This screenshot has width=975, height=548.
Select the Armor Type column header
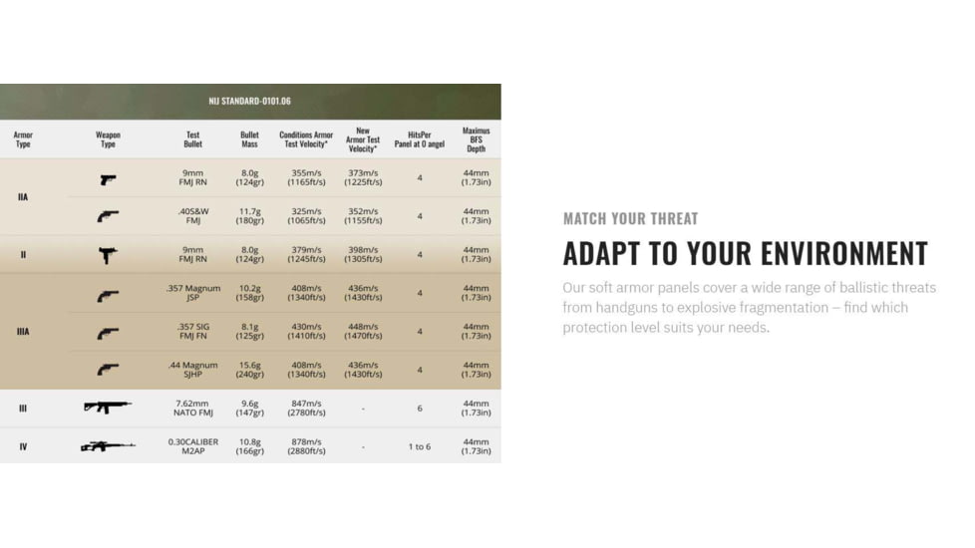click(23, 139)
